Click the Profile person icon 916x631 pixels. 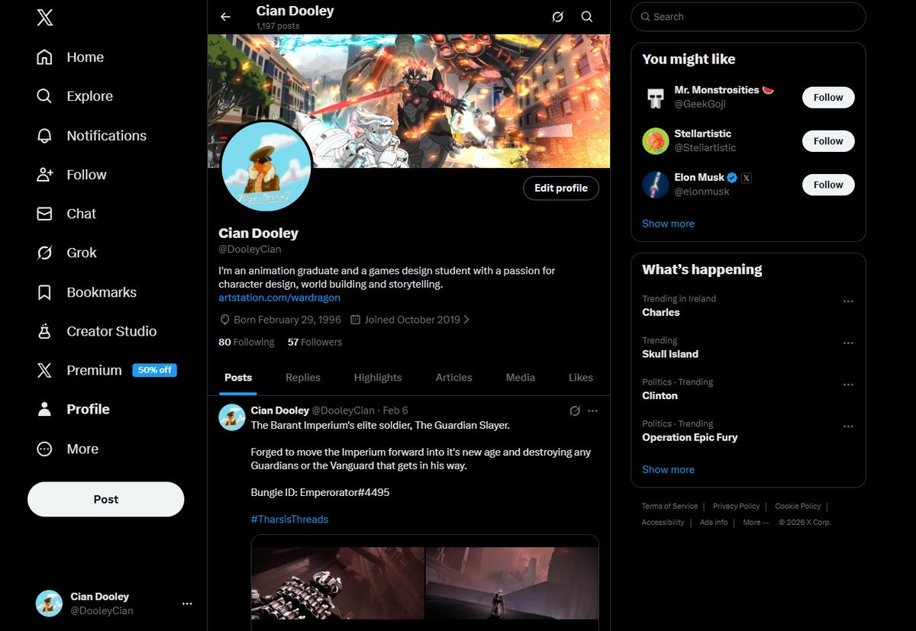pyautogui.click(x=45, y=410)
